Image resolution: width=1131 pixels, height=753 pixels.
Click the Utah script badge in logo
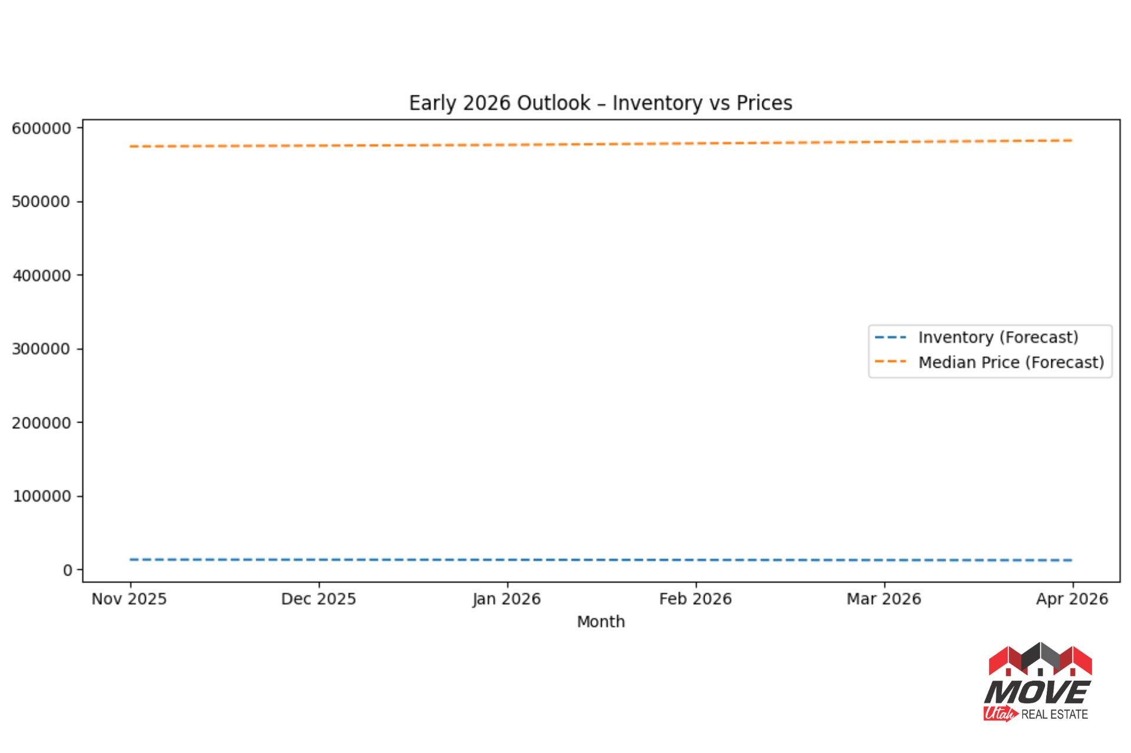999,714
